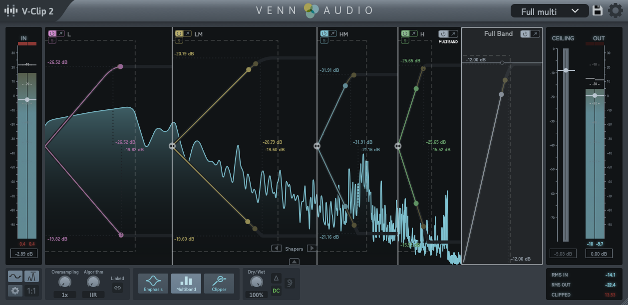Enable the DC filter button
628x305 pixels.
[276, 290]
